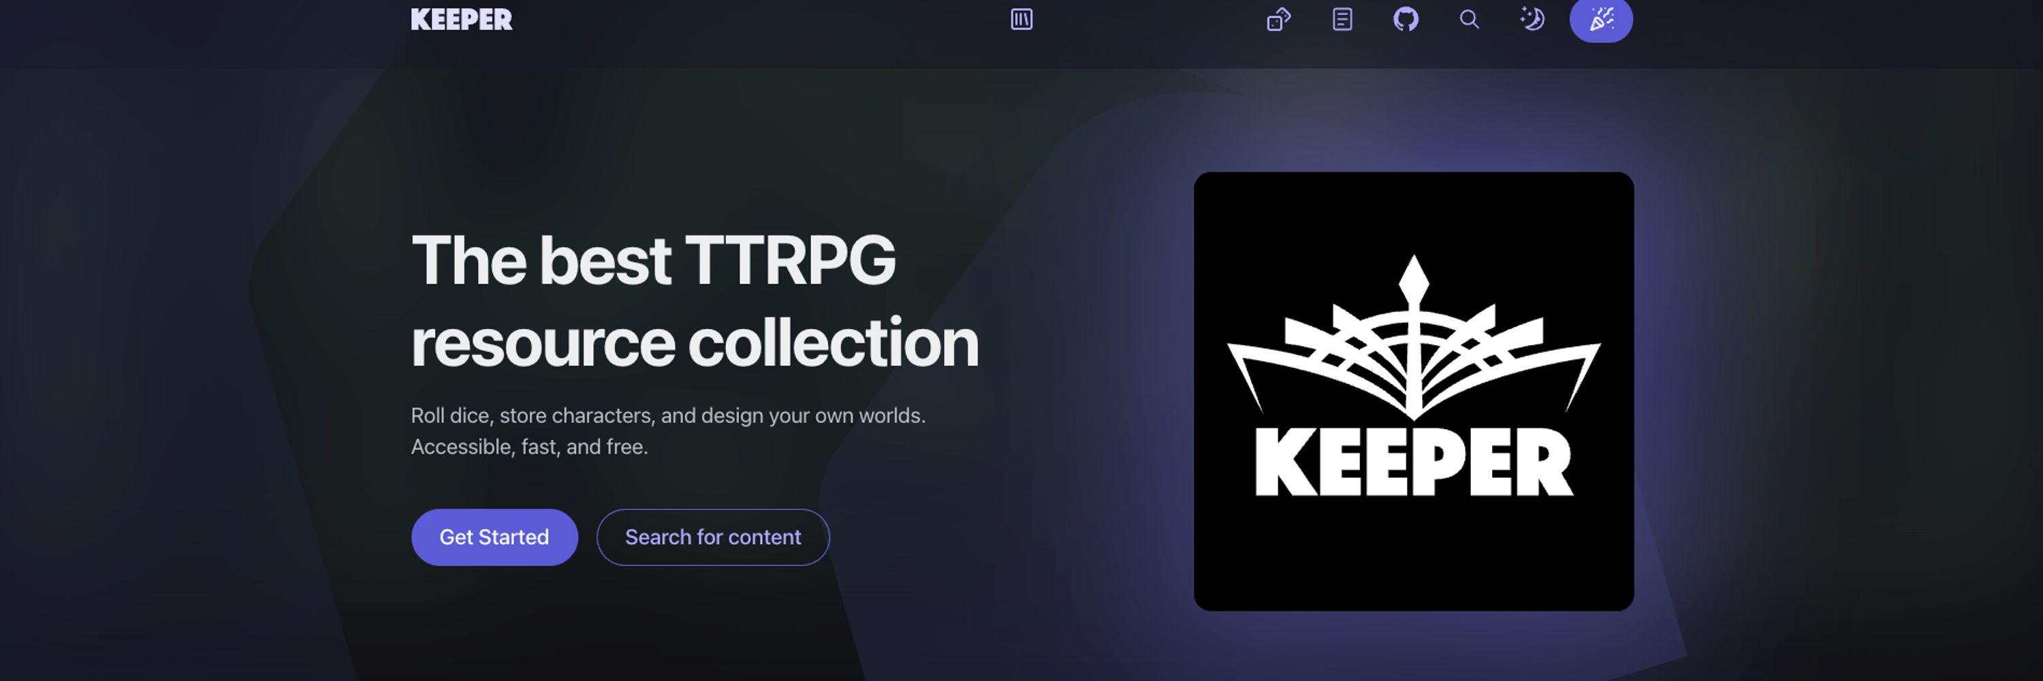Toggle dark mode with moon icon

click(1532, 19)
